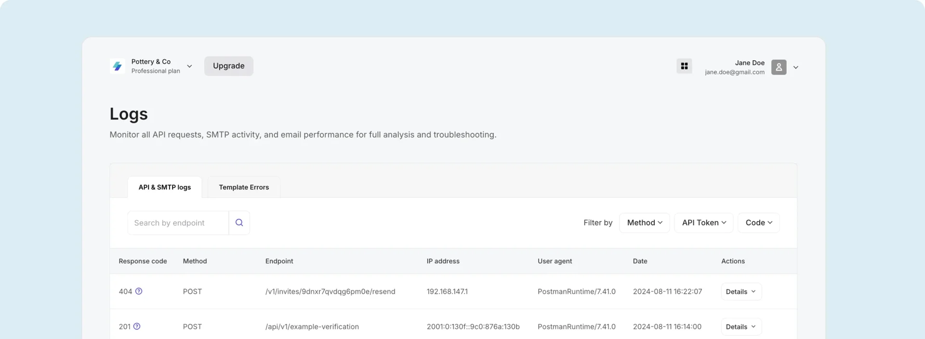Click the Date column header
This screenshot has height=339, width=925.
click(640, 261)
